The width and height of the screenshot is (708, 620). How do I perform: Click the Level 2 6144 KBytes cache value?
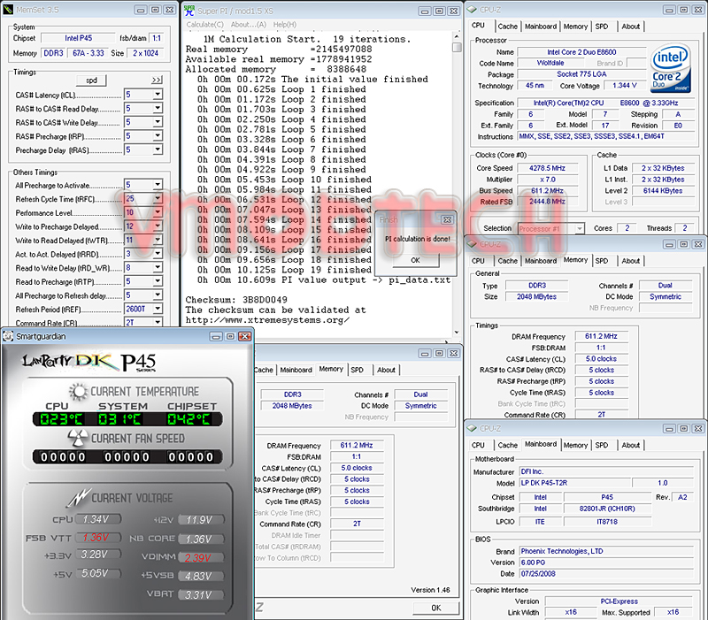coord(662,190)
